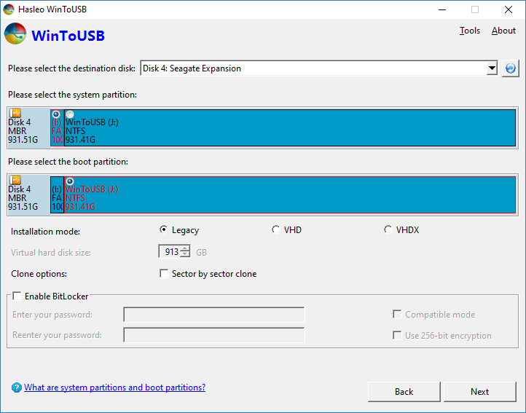Select WinToUSB (J:) radio as system partition
The width and height of the screenshot is (526, 413).
[70, 114]
